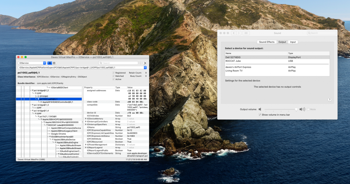This screenshot has width=350, height=184.
Task: Expand the IODeviceMemory property
Action: [86, 119]
